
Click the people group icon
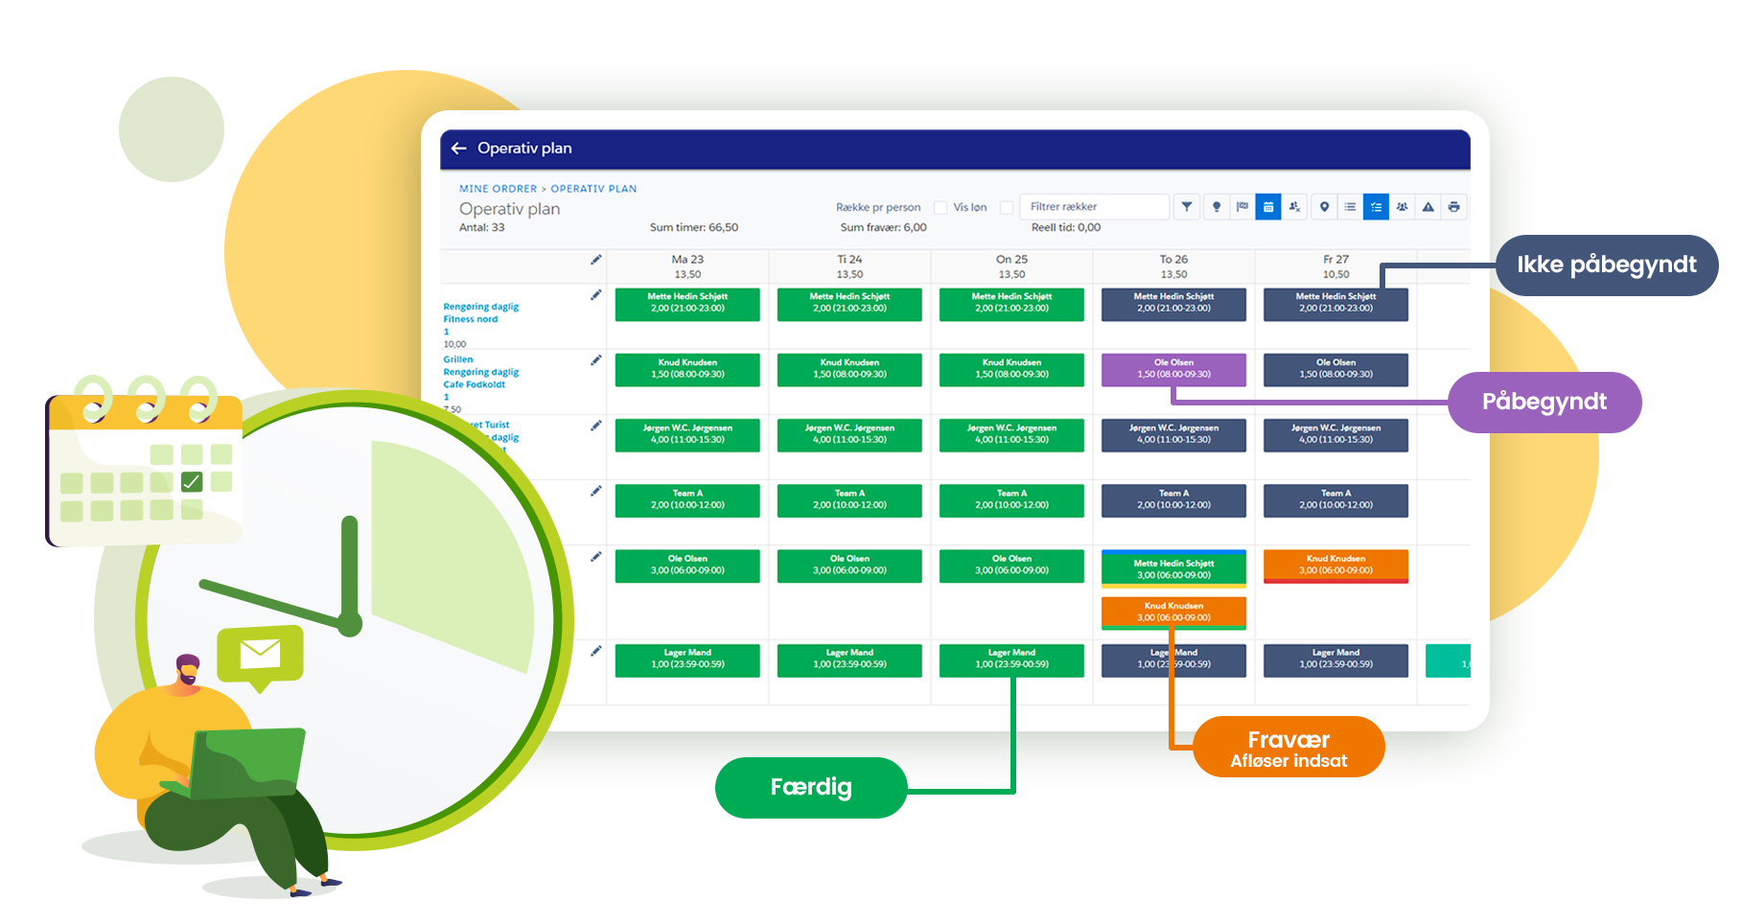(1402, 207)
